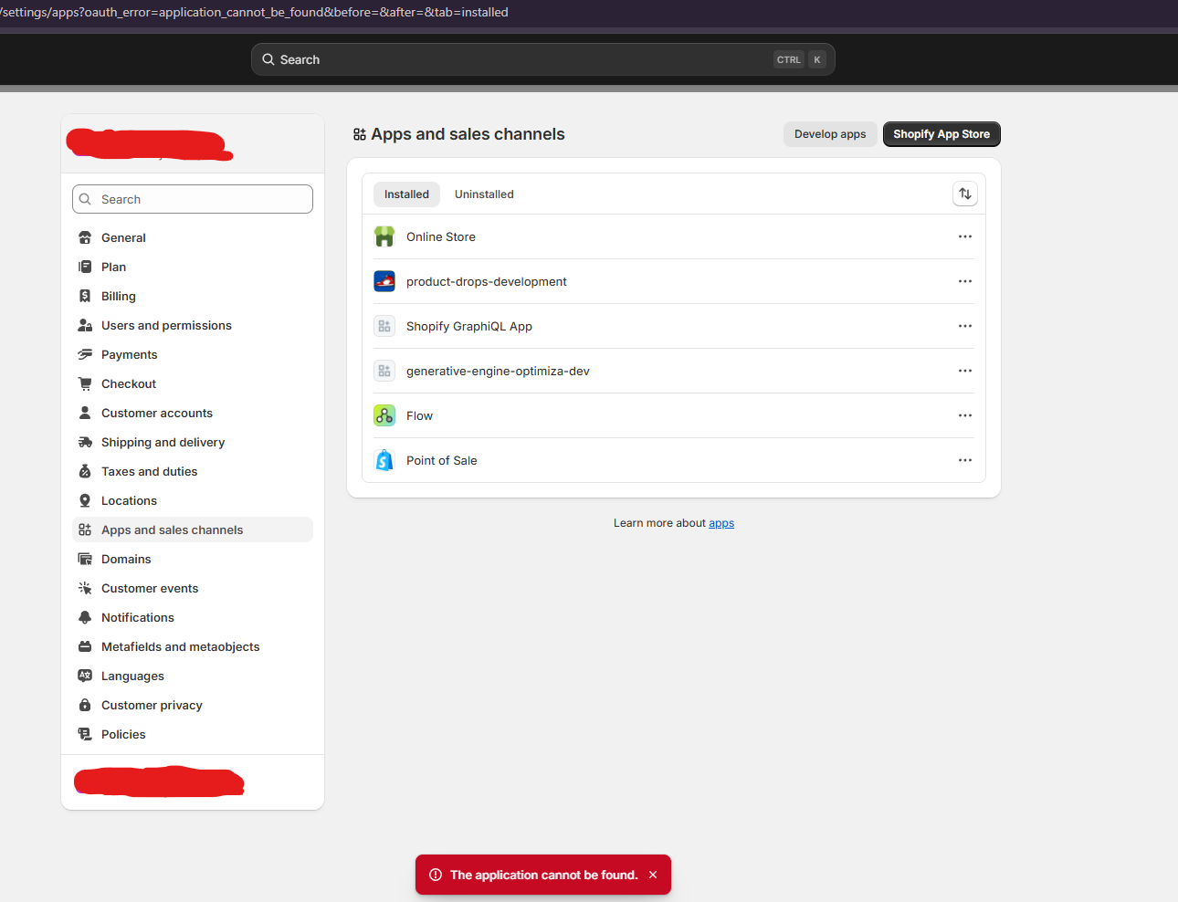Open more actions for generative-engine-optimiza-dev
Screen dimensions: 1178x902
[x=965, y=371]
